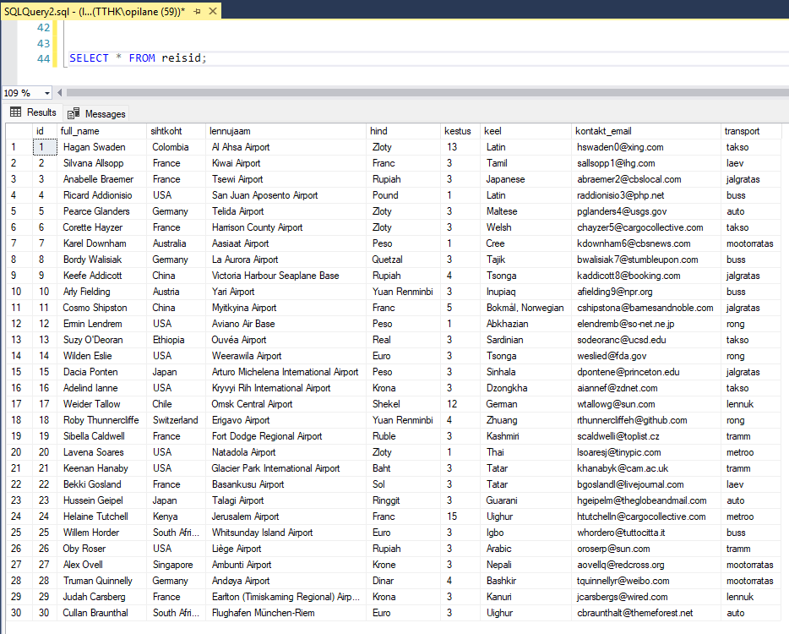Select the SQLQuery2.sql document tab
Image resolution: width=789 pixels, height=634 pixels.
(93, 10)
